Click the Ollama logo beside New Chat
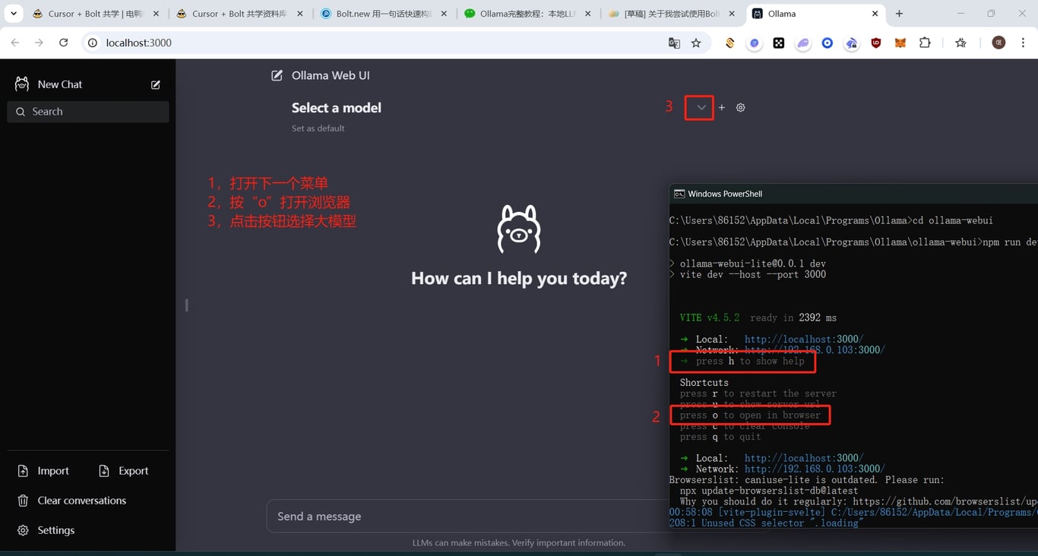This screenshot has height=556, width=1038. coord(22,84)
